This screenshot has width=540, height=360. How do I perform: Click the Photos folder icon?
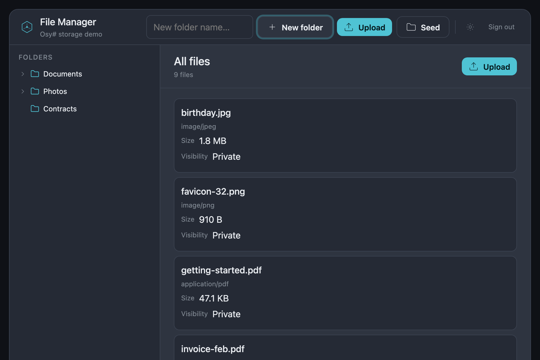point(35,91)
